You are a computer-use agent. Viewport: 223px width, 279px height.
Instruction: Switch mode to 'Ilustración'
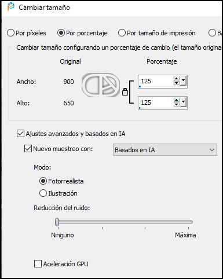[x=43, y=193]
